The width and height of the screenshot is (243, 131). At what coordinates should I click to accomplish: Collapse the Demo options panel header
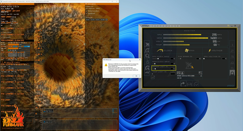click(x=86, y=4)
